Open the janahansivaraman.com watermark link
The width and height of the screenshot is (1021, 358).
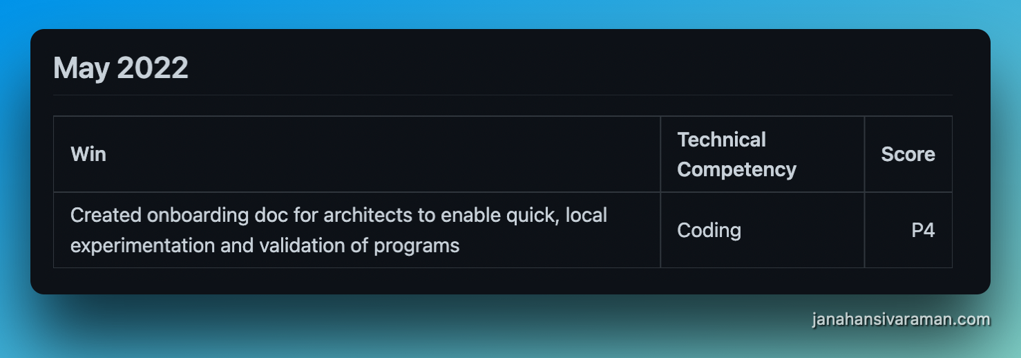[x=901, y=319]
